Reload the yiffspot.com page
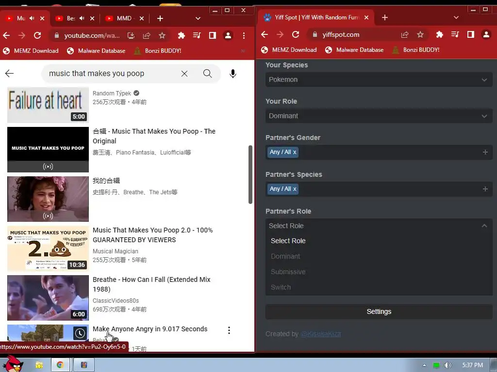 (x=296, y=34)
